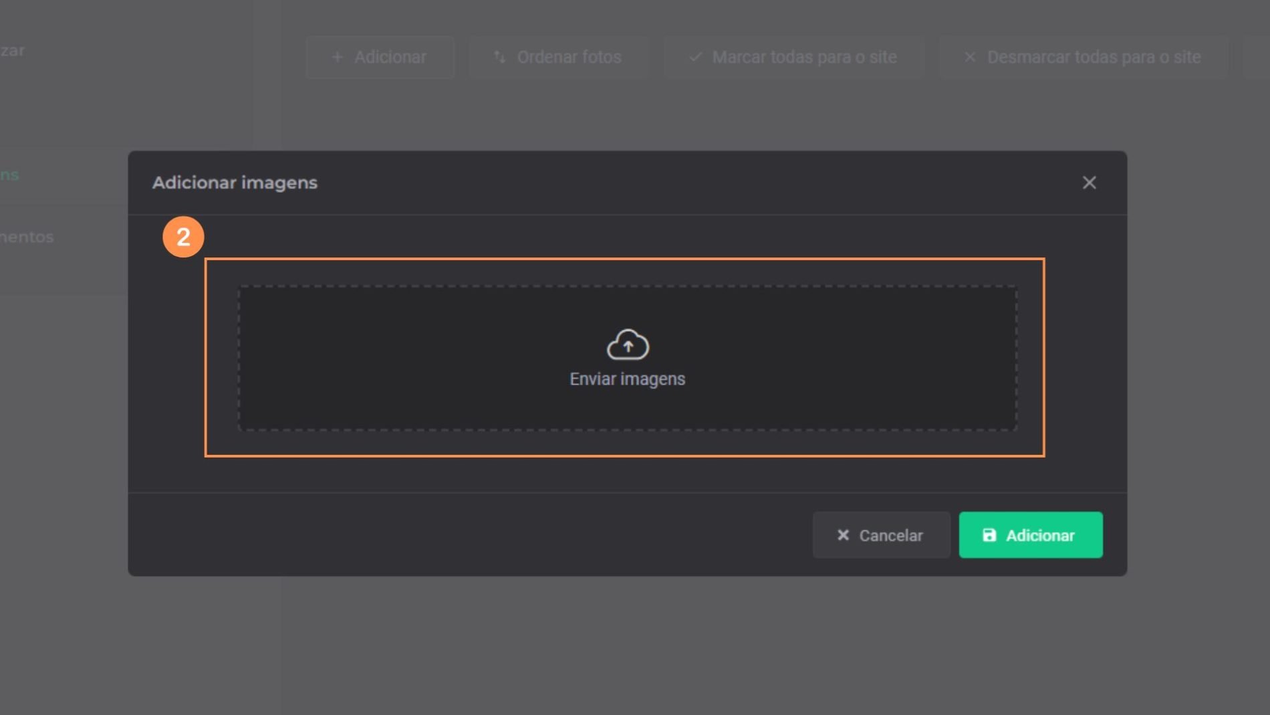Open the sidebar tab ending in 'nentos'
Viewport: 1270px width, 715px height.
tap(27, 237)
